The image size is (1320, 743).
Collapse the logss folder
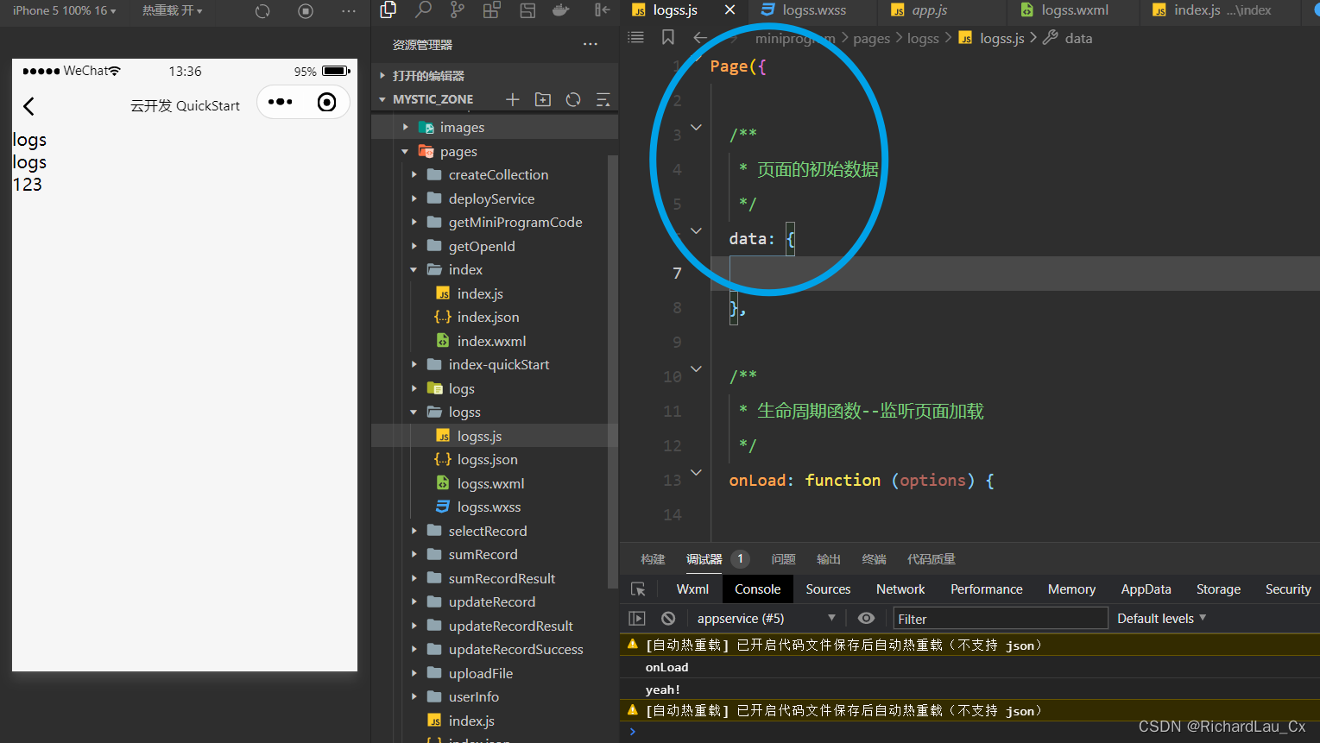(x=495, y=412)
